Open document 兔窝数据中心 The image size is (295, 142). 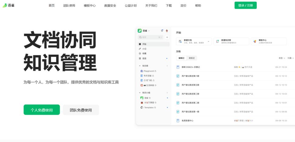tap(188, 121)
